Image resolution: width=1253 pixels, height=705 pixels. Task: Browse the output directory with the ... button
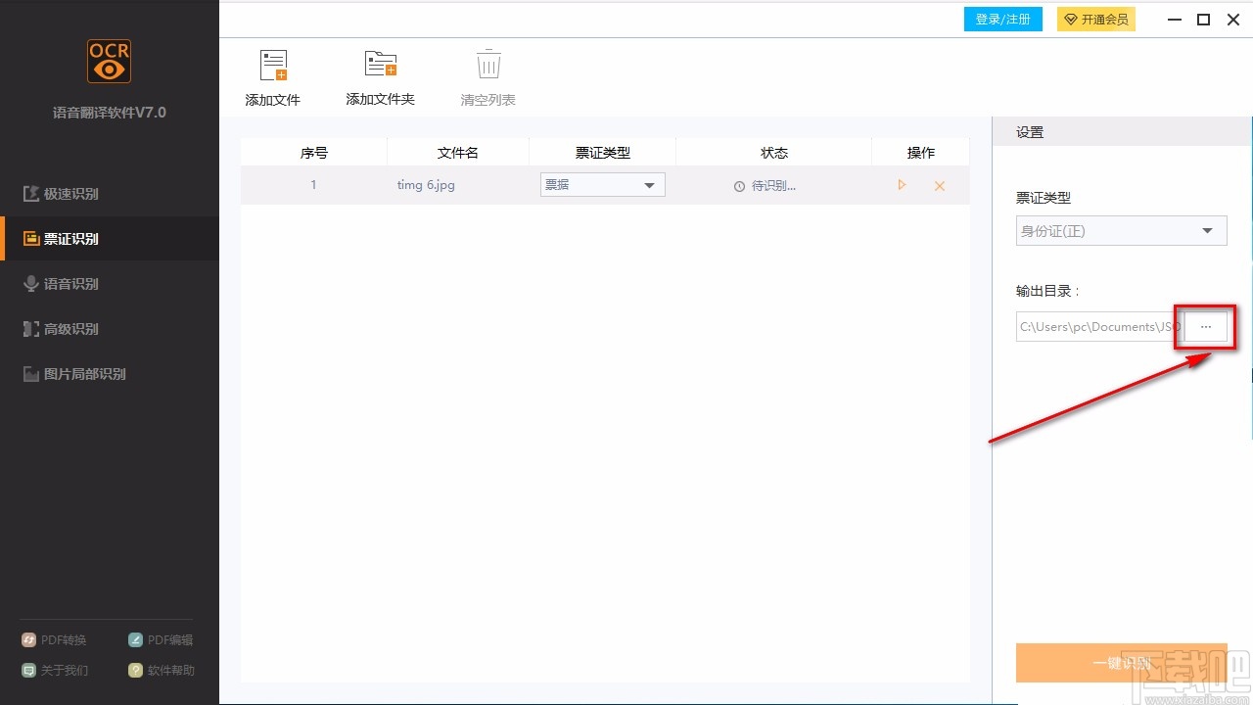pos(1206,327)
